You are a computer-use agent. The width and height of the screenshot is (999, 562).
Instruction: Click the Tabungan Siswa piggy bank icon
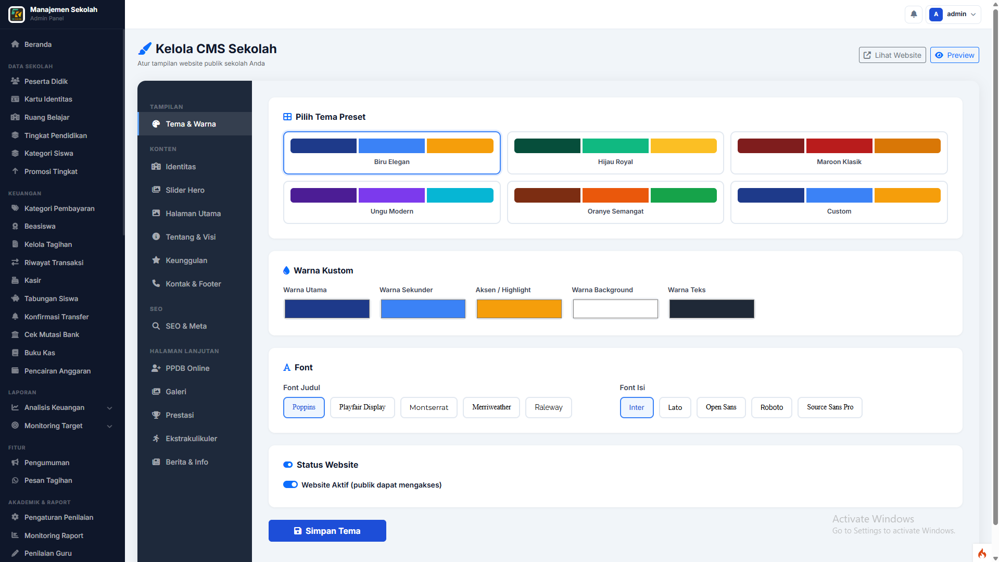click(x=15, y=298)
